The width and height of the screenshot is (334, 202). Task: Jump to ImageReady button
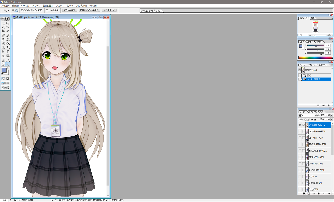coord(5,88)
